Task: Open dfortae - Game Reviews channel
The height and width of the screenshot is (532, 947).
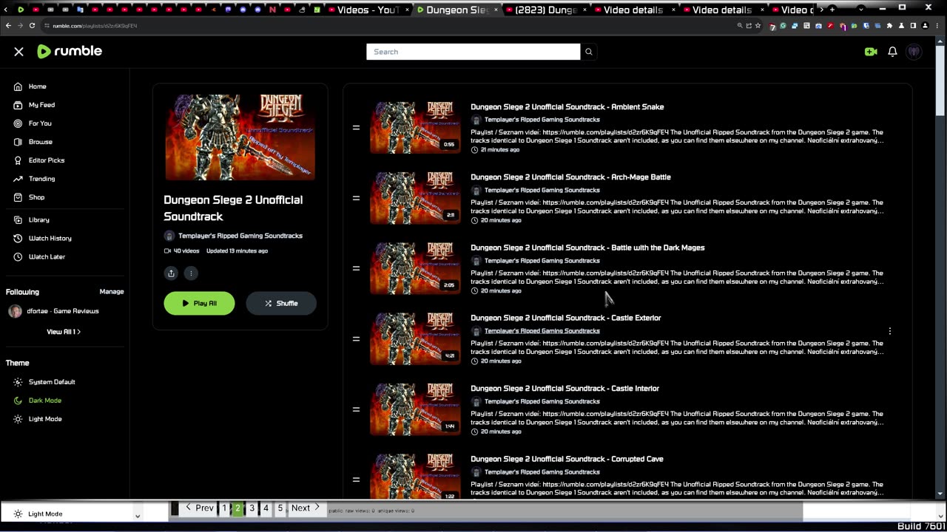Action: coord(53,311)
